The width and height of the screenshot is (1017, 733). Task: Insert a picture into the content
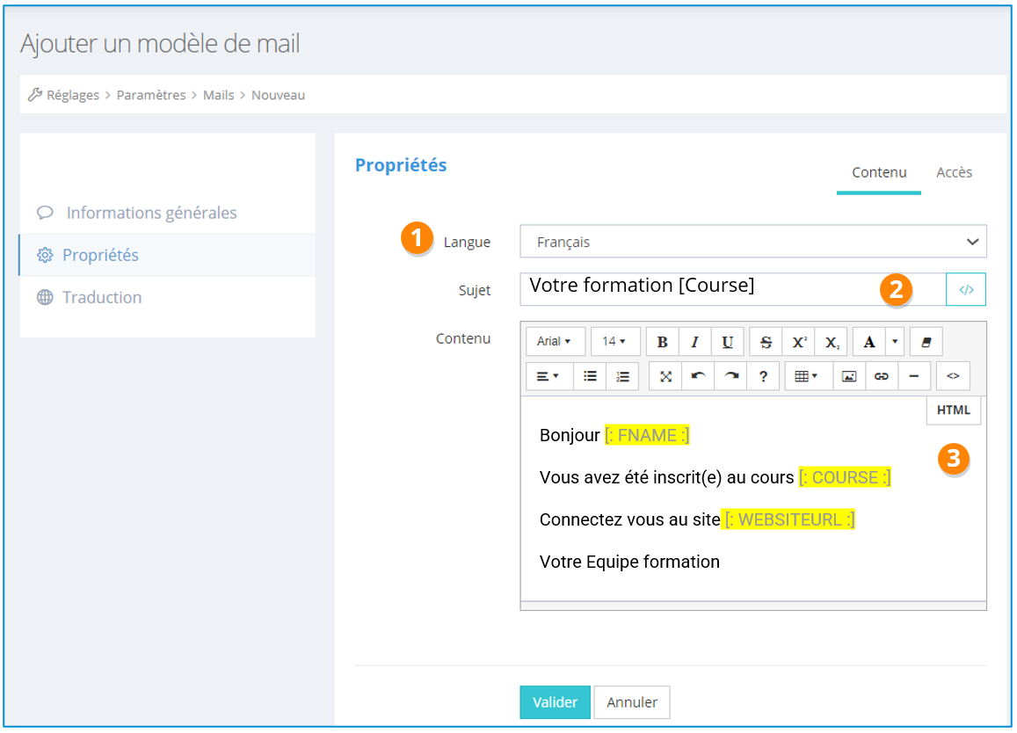coord(848,376)
